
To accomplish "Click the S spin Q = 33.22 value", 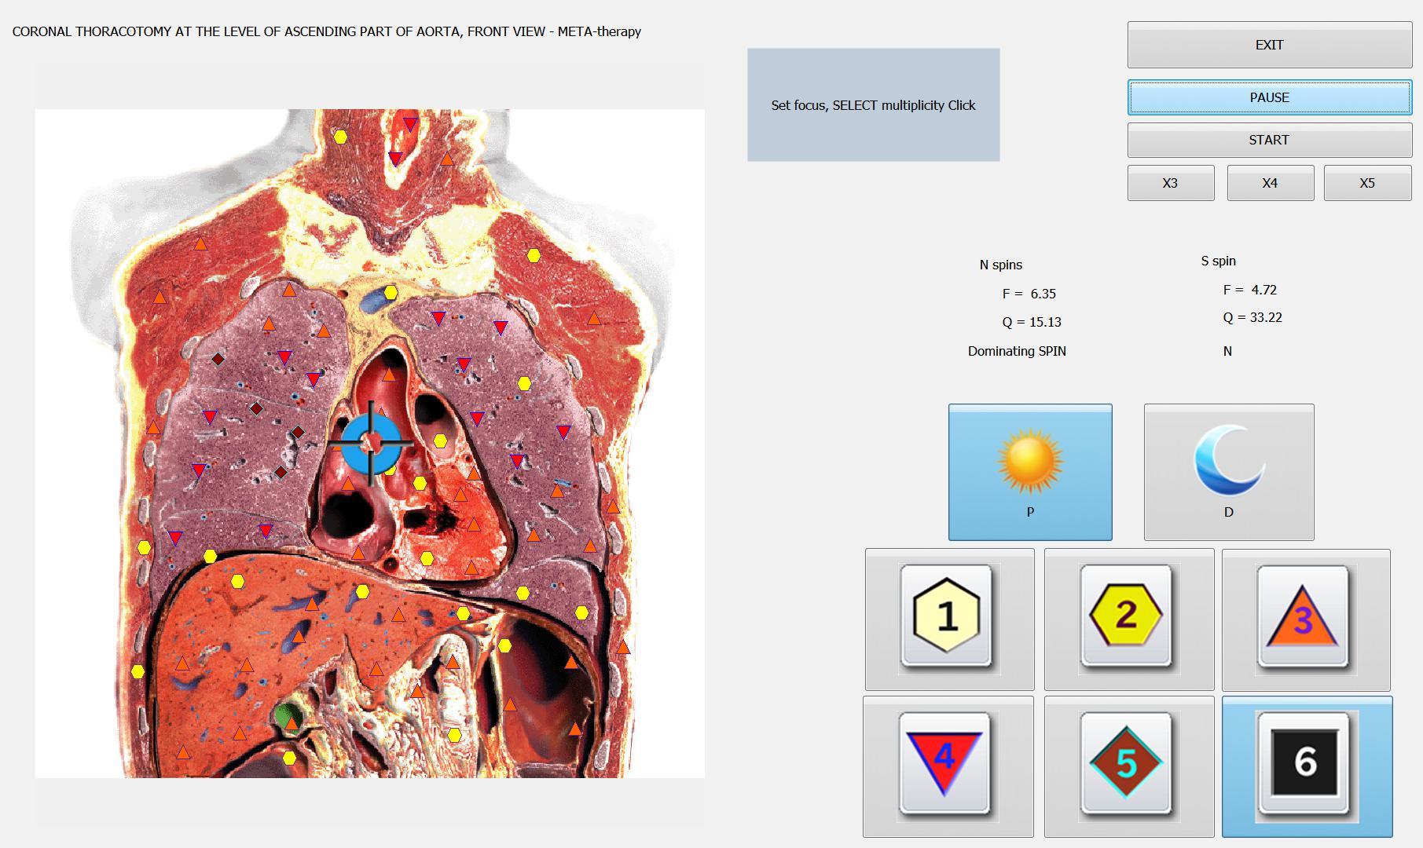I will pyautogui.click(x=1252, y=317).
